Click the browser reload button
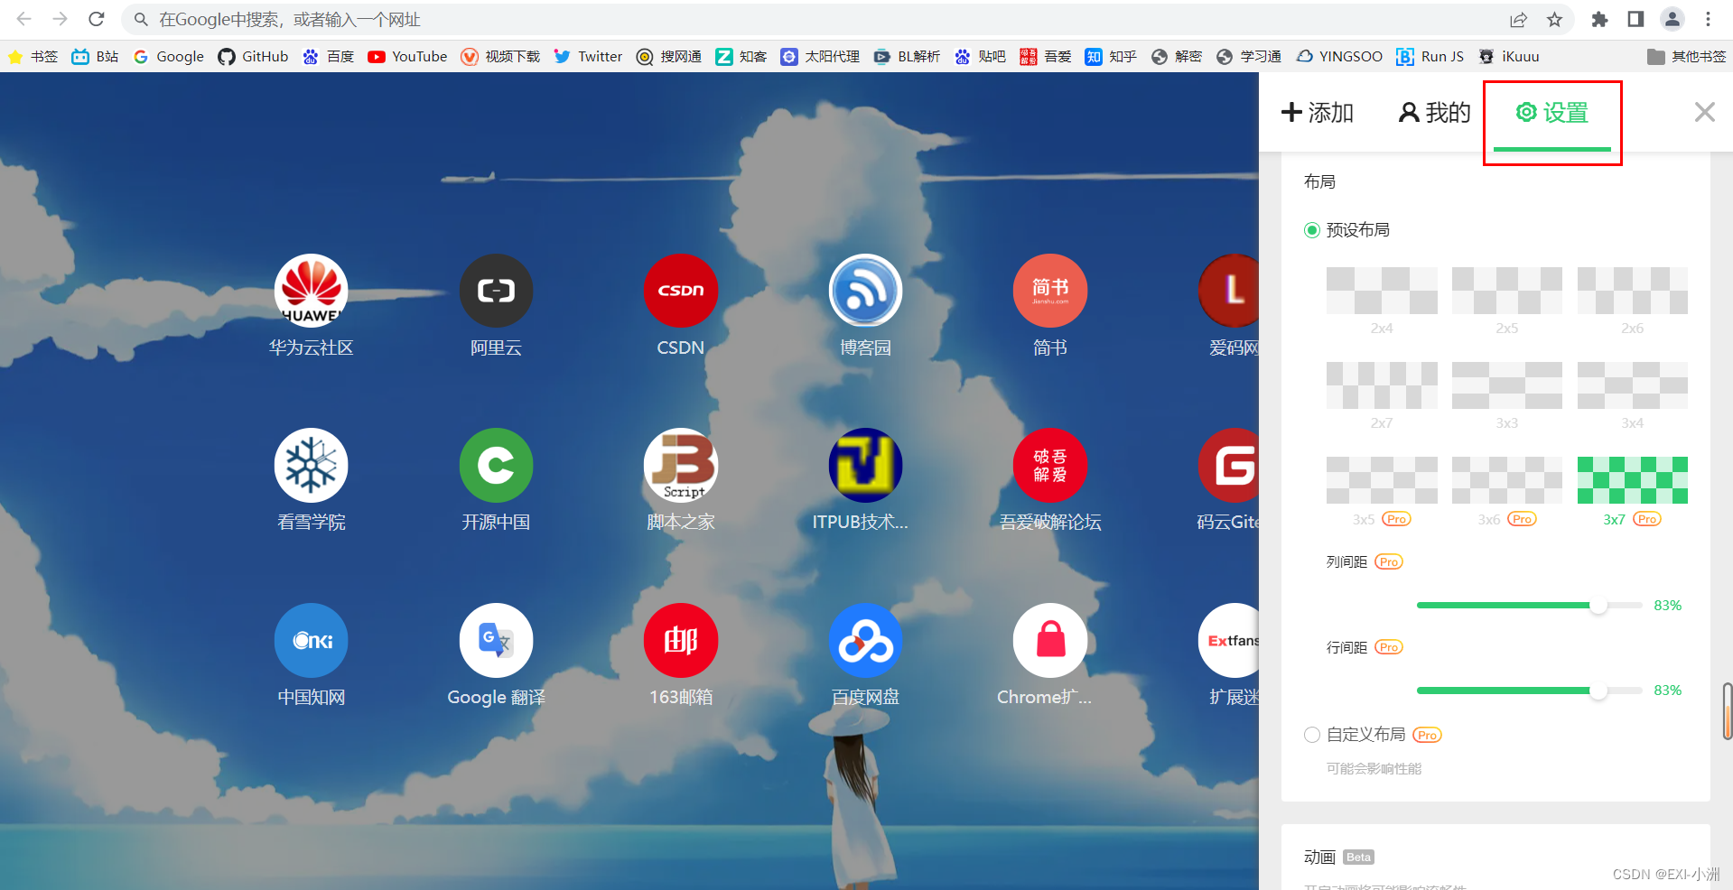This screenshot has width=1733, height=890. 97,19
